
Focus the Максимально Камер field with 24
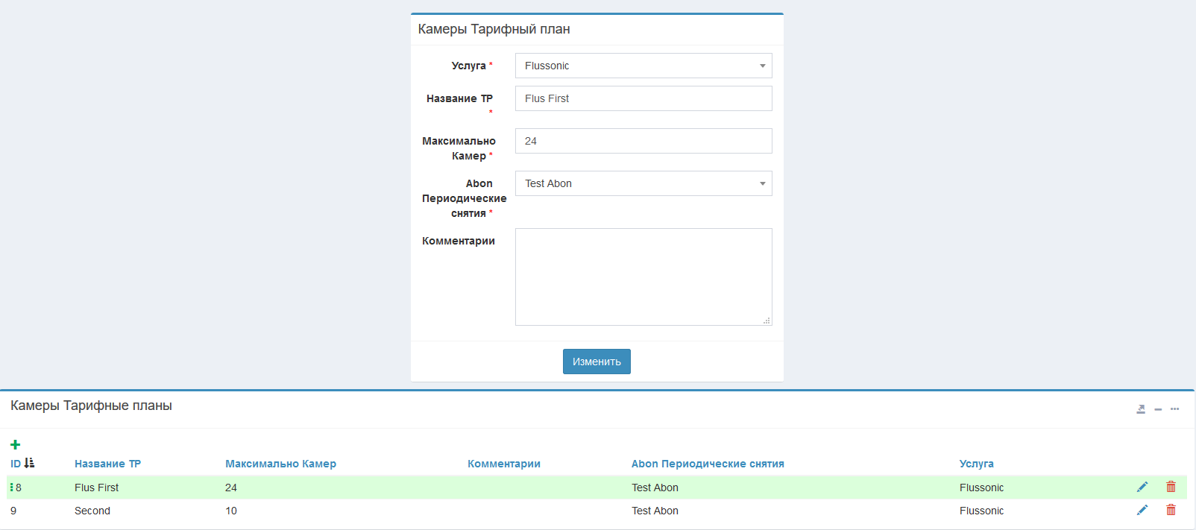(643, 141)
